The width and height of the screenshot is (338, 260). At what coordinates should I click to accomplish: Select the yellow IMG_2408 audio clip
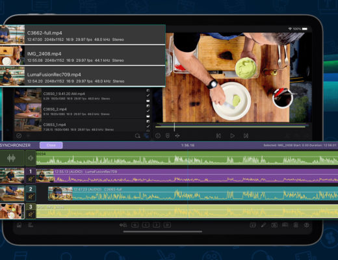pos(187,211)
